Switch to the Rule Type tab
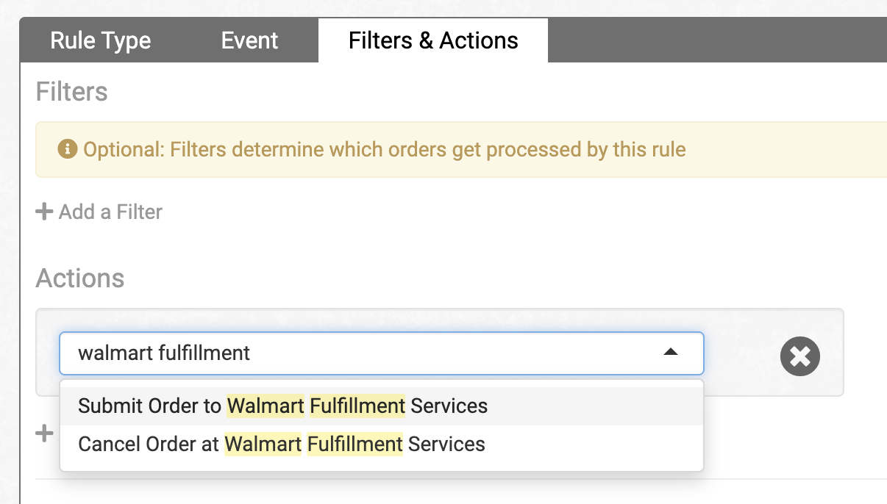This screenshot has height=504, width=887. pos(101,40)
